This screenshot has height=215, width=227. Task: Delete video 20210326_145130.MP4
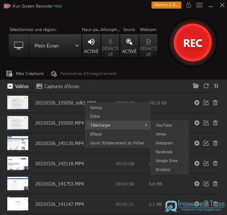215,143
